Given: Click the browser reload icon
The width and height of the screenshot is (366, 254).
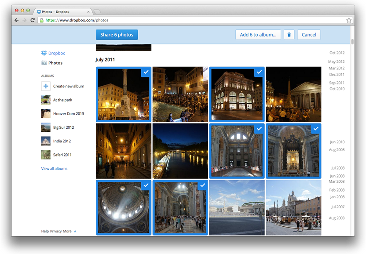Looking at the screenshot, I should point(33,20).
